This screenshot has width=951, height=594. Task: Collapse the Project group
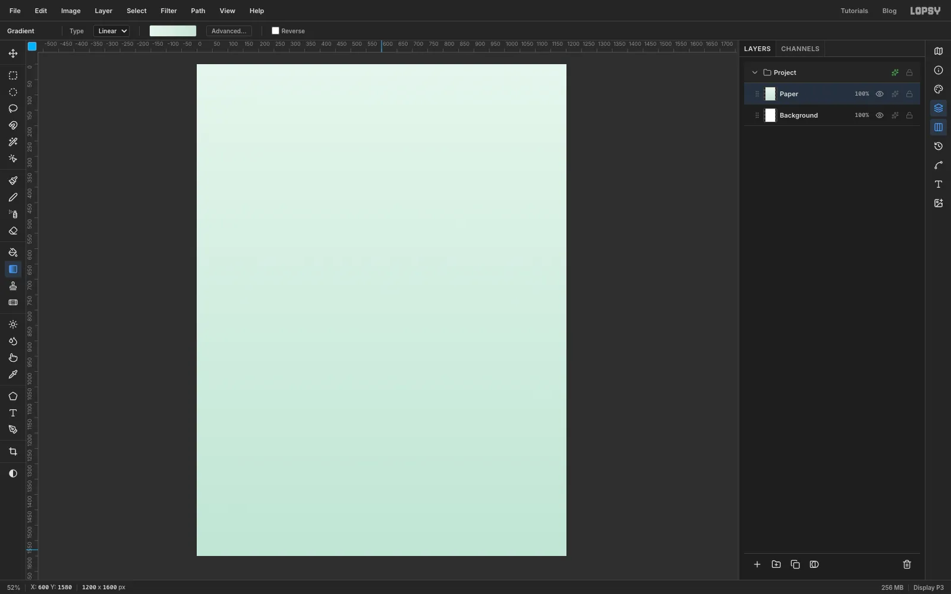[755, 72]
